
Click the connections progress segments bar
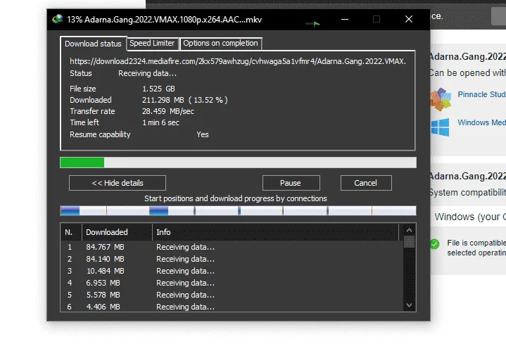coord(238,211)
